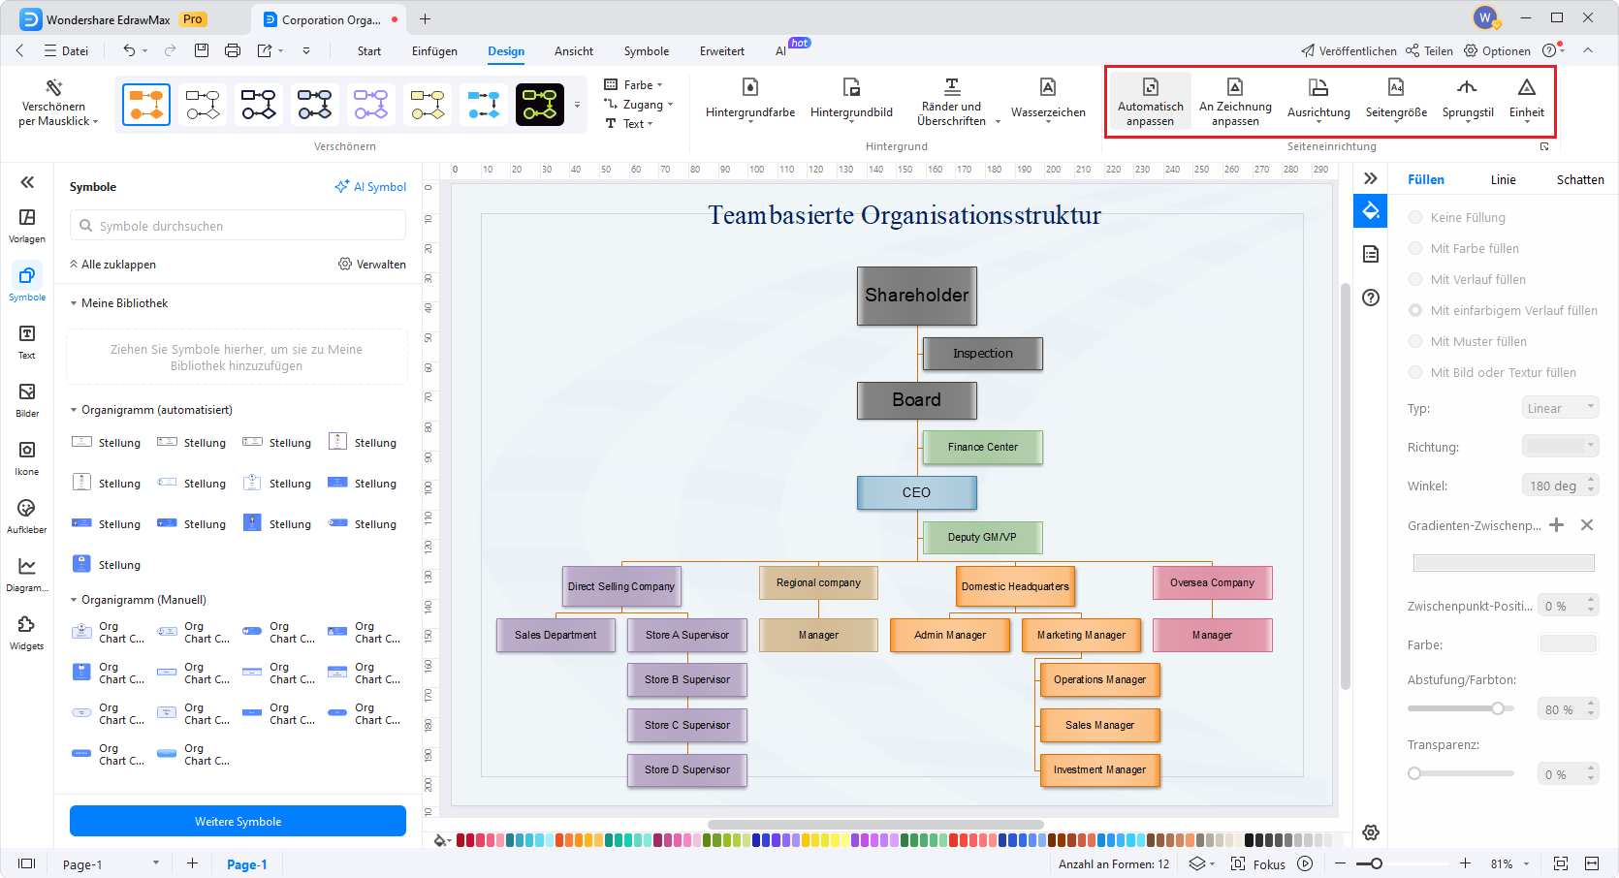Click the Transparenz slider handle
The image size is (1619, 878).
1414,773
